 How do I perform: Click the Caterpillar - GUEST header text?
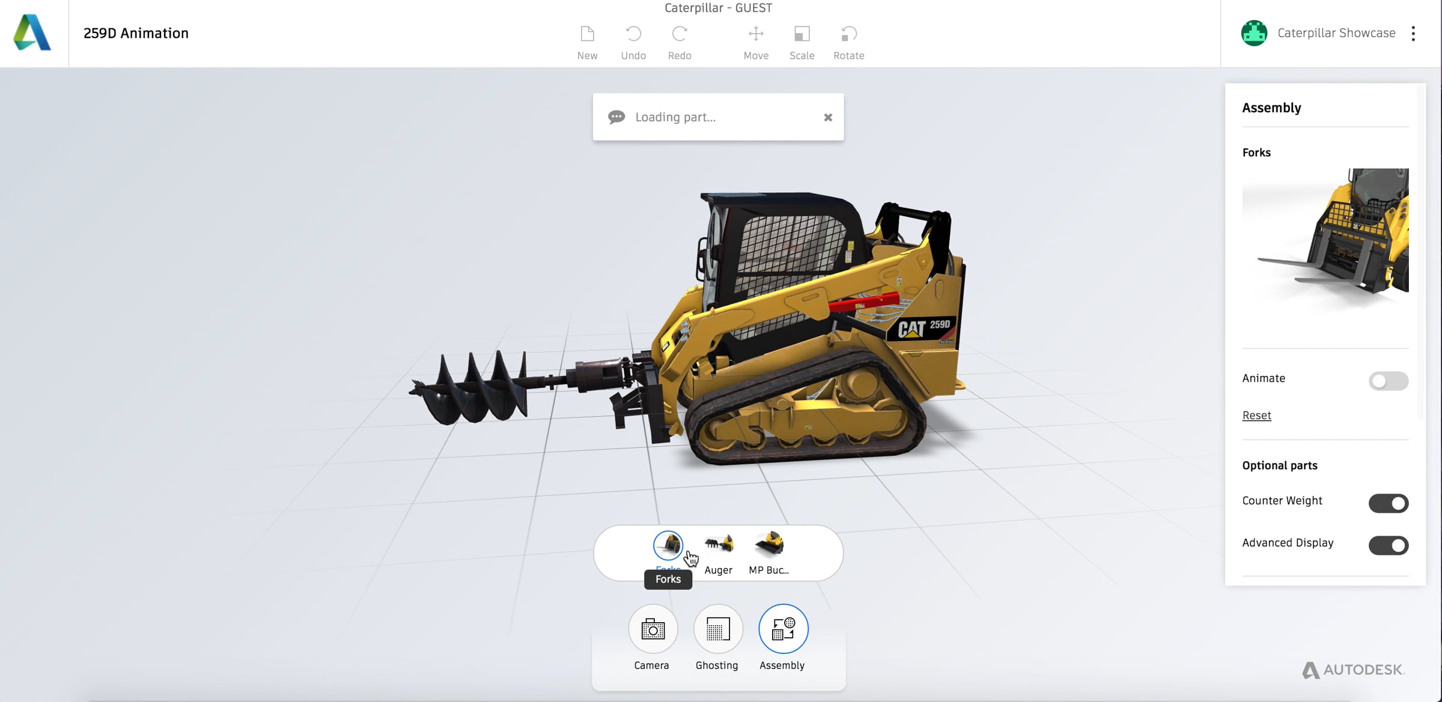click(718, 8)
